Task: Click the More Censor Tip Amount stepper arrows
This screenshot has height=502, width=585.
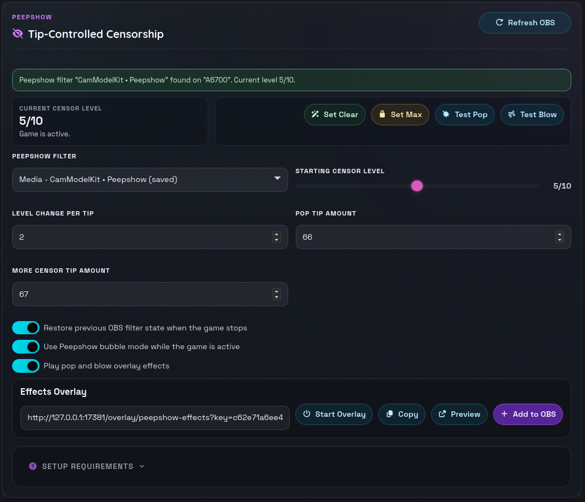Action: click(x=277, y=294)
